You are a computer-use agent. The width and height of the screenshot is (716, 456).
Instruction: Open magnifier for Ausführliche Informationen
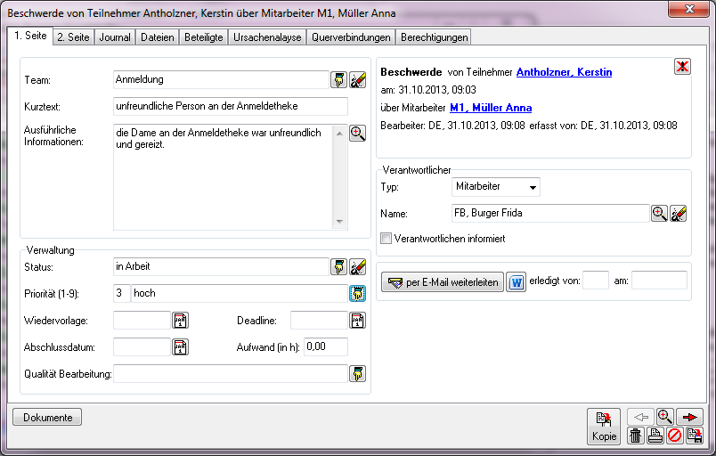pyautogui.click(x=357, y=134)
